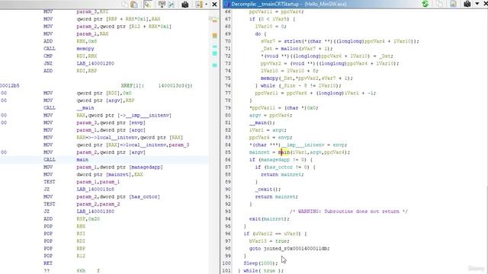The width and height of the screenshot is (488, 274).
Task: Take a Listing snapshot with camera icon
Action: [x=185, y=4]
